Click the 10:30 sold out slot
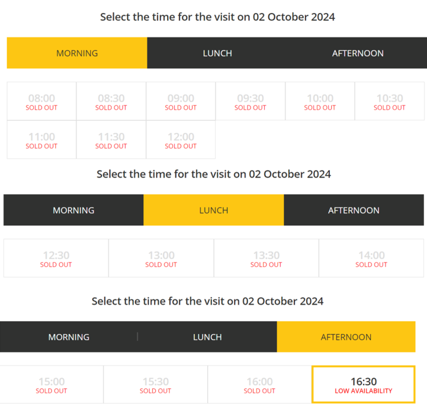 (x=390, y=101)
